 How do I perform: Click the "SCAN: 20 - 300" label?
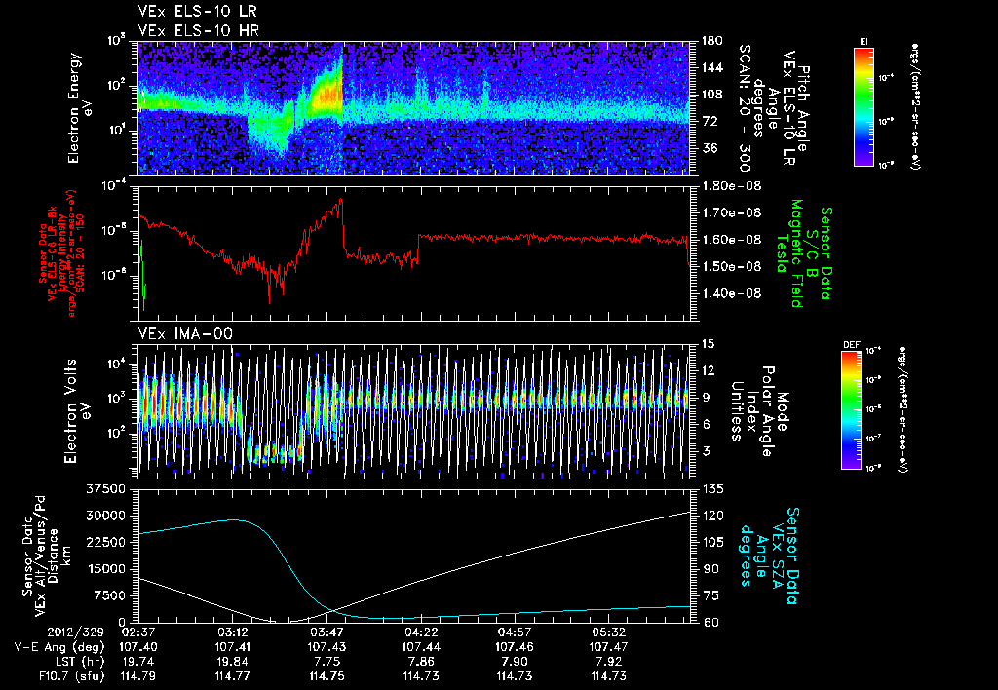coord(744,108)
